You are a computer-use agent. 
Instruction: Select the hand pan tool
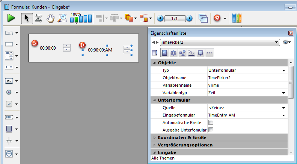[x=50, y=18]
